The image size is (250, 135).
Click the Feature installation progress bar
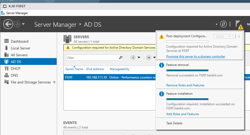pyautogui.click(x=187, y=99)
